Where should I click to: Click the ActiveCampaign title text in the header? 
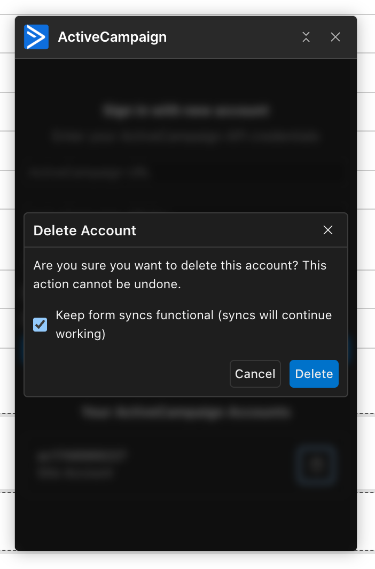112,37
